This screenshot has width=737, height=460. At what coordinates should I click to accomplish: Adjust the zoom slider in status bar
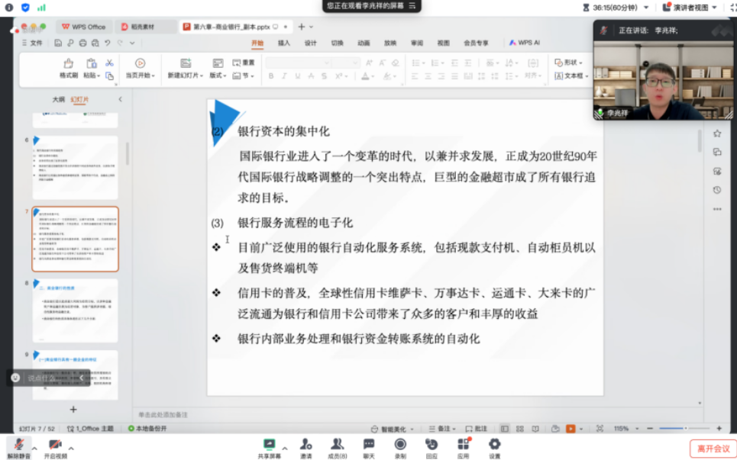[x=672, y=429]
